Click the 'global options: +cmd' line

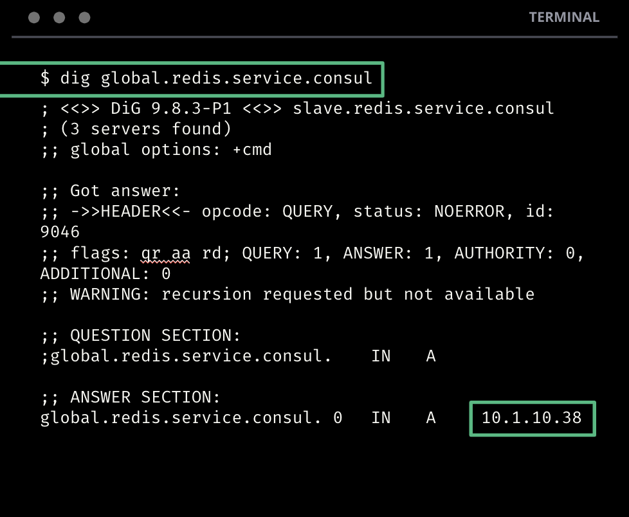(156, 150)
